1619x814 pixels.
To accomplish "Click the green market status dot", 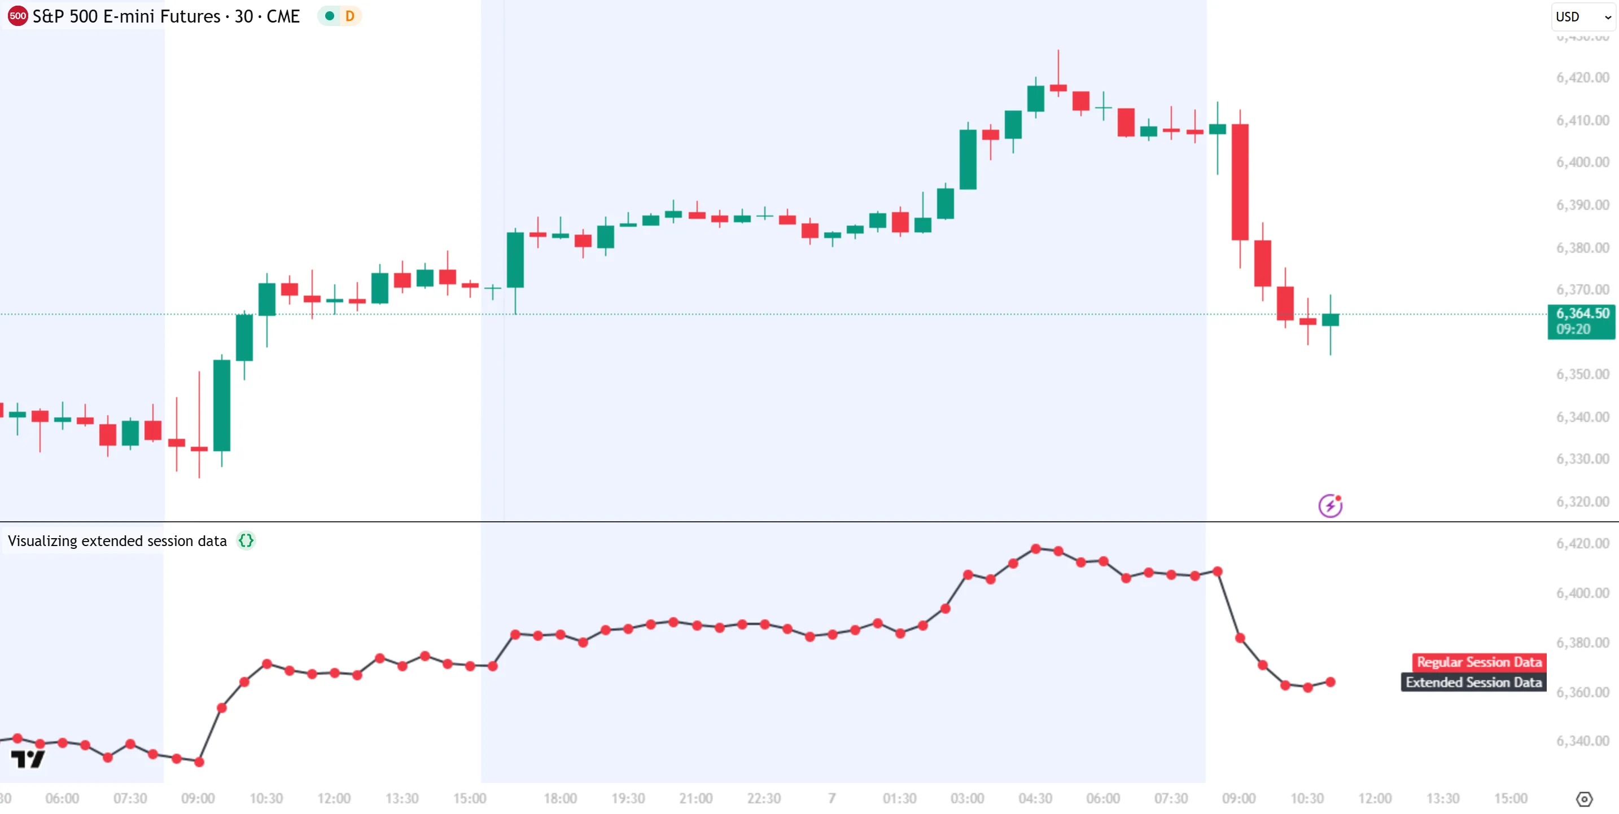I will tap(329, 16).
